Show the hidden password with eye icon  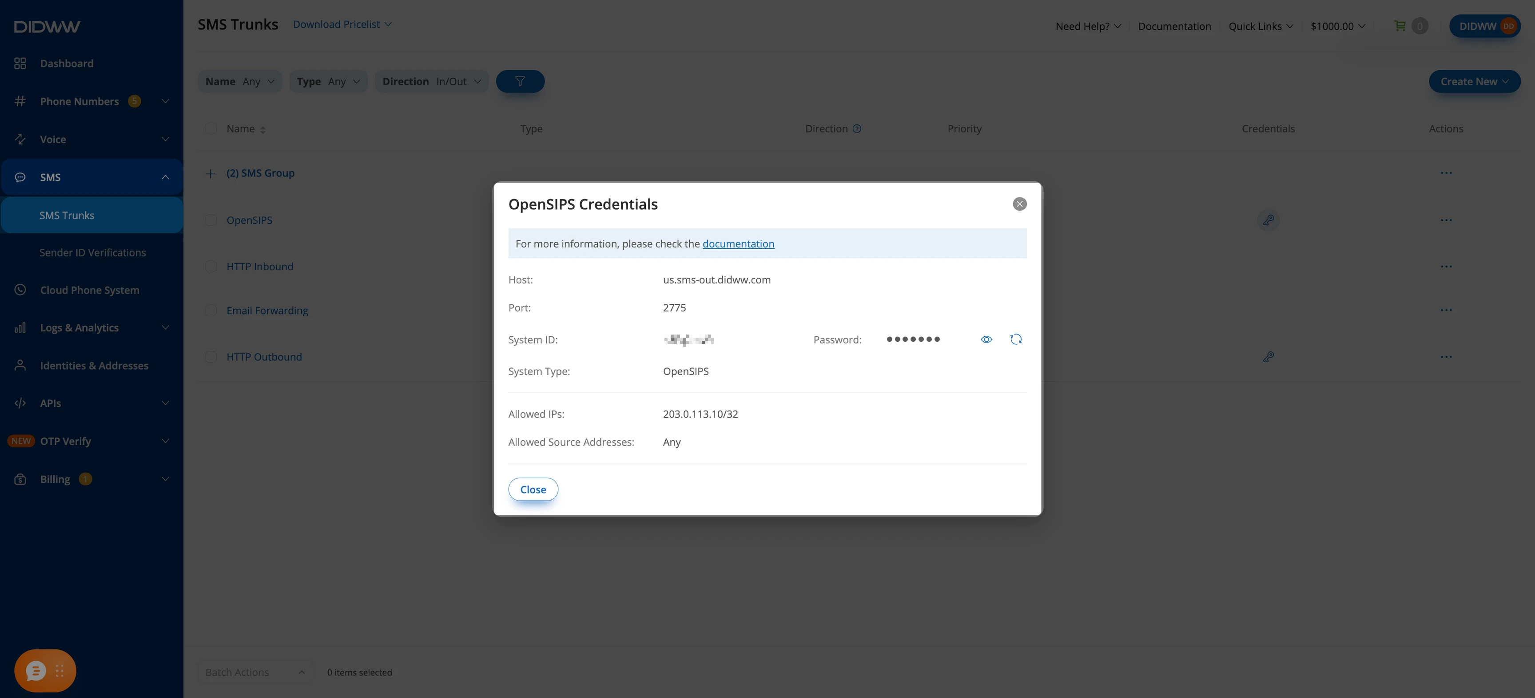tap(986, 339)
